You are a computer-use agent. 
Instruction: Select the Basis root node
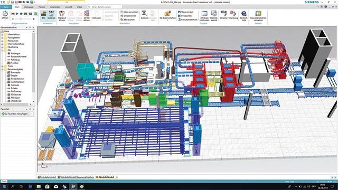(6, 31)
